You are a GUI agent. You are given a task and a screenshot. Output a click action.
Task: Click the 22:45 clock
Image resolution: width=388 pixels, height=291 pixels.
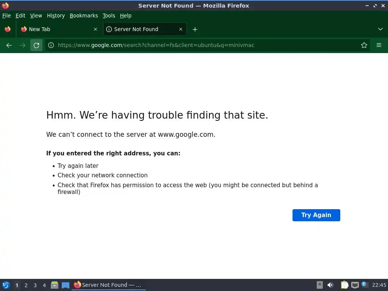[x=379, y=285]
